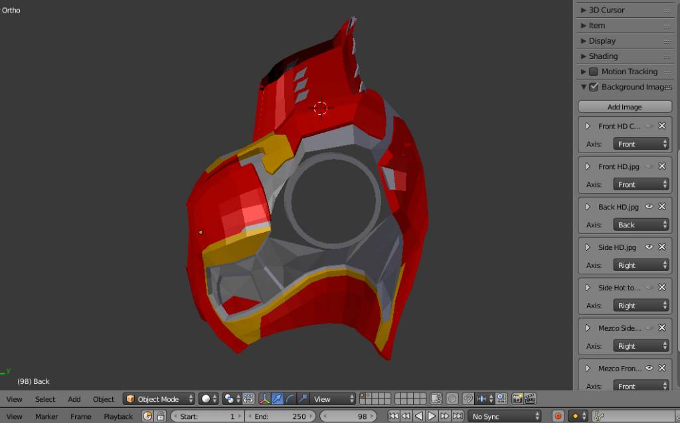Select the rotate manipulator arc icon
This screenshot has width=680, height=423.
290,398
